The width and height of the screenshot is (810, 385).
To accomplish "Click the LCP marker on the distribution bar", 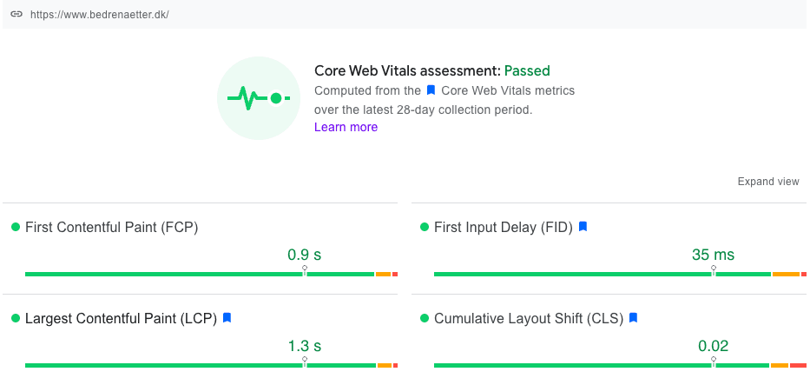I will (305, 362).
